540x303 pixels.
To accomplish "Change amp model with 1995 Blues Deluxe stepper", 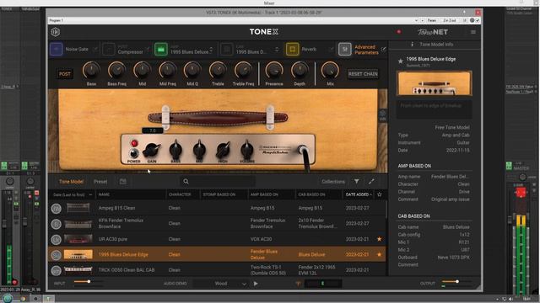I will [x=211, y=50].
